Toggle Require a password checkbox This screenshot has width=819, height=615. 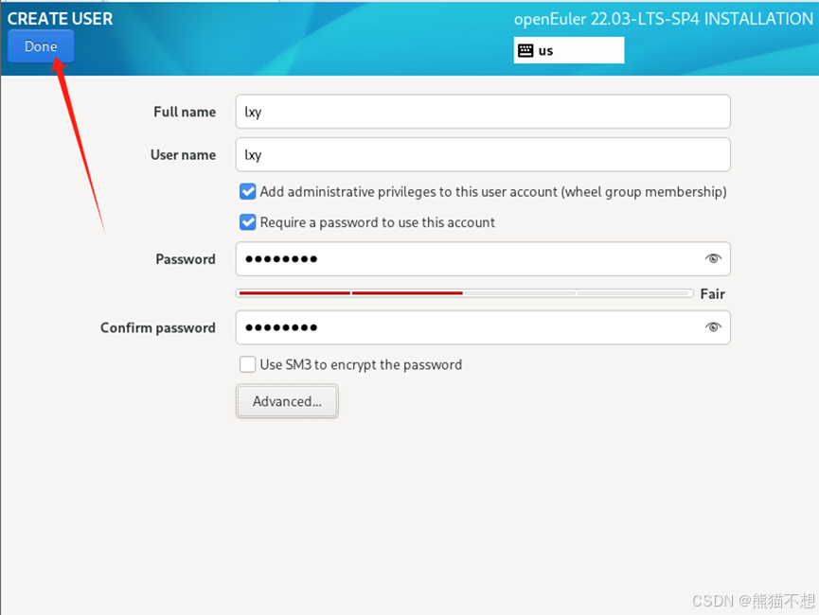pos(247,222)
